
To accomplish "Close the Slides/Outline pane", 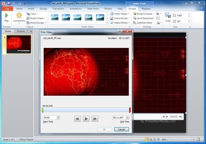I will tap(31, 32).
